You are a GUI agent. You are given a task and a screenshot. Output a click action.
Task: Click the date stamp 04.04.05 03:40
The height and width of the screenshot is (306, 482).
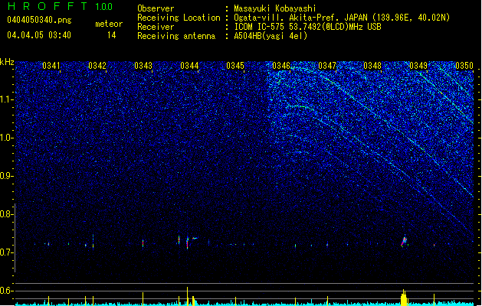tap(39, 35)
